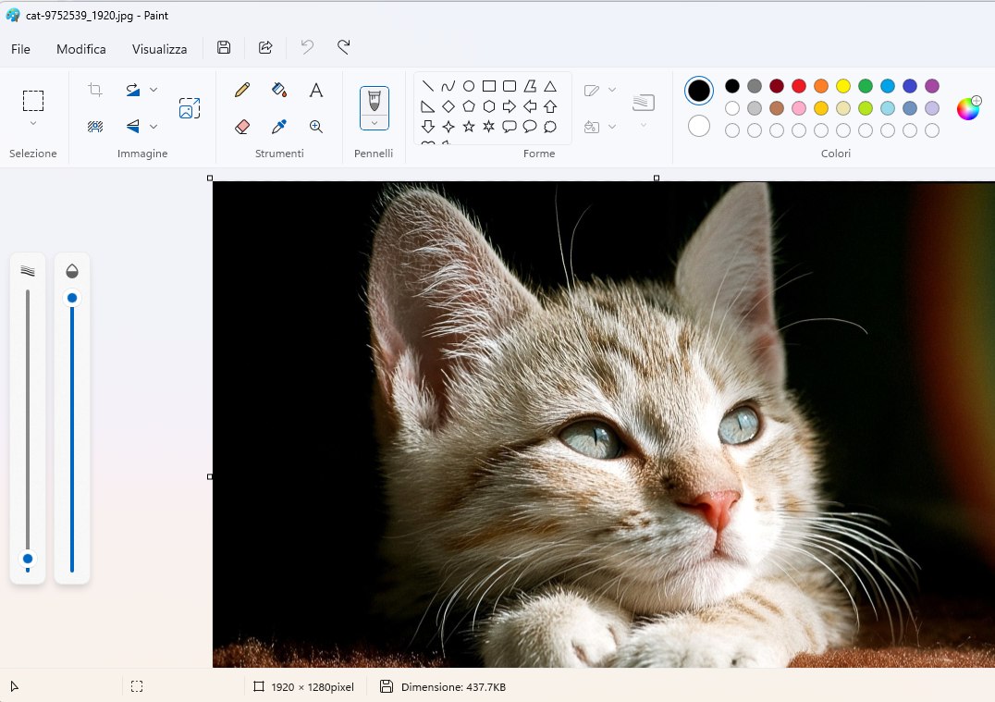Open the Modifica menu
995x702 pixels.
80,48
